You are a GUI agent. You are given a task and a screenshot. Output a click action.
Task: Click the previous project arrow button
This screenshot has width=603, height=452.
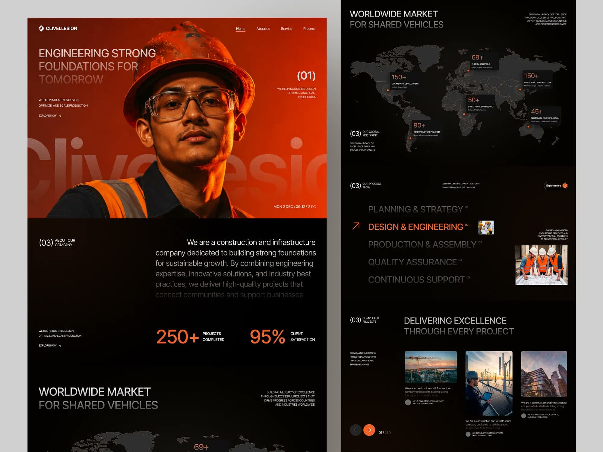click(x=356, y=430)
